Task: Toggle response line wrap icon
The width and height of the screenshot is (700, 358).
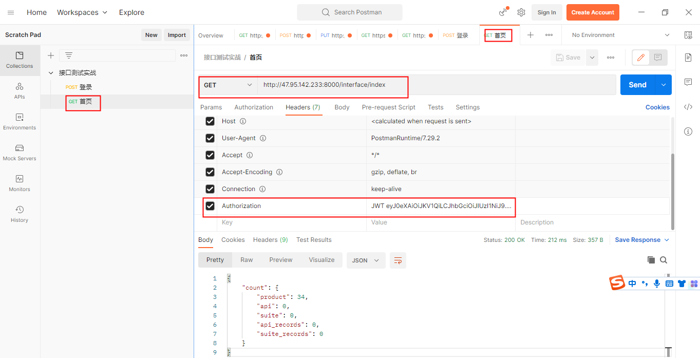Action: pyautogui.click(x=398, y=260)
